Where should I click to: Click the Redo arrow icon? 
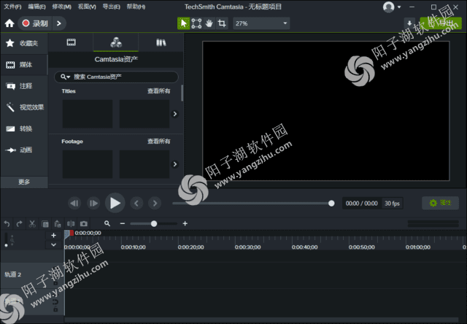click(20, 223)
